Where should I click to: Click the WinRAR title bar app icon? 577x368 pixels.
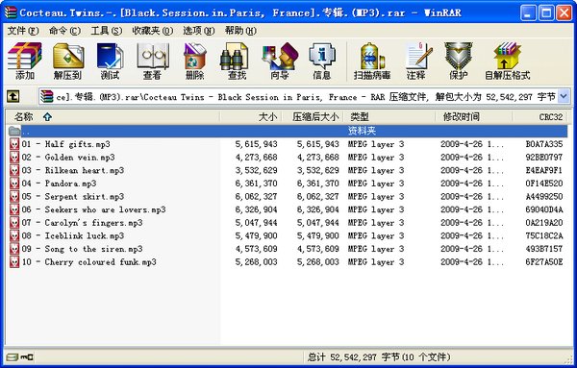[11, 12]
